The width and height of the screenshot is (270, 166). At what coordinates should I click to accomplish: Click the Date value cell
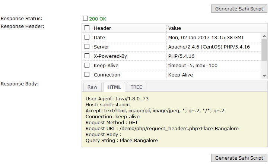point(206,37)
